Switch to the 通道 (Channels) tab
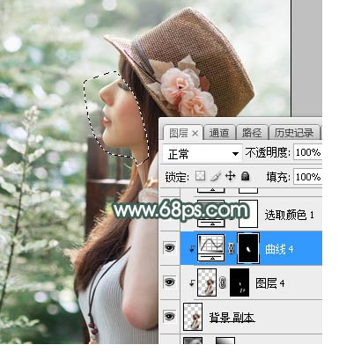Viewport: 339px width, 352px height. [219, 133]
